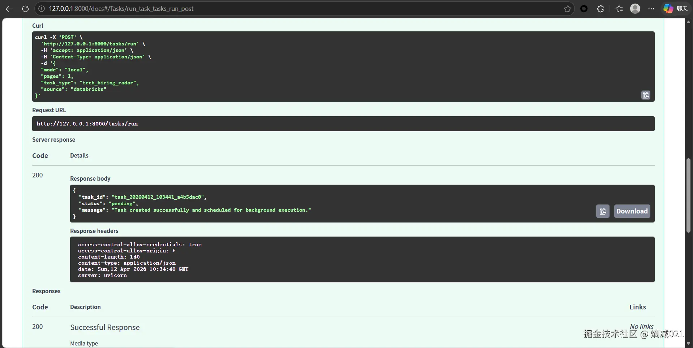Click the scroll-up arrow on the scrollbar
The width and height of the screenshot is (693, 348).
(688, 22)
